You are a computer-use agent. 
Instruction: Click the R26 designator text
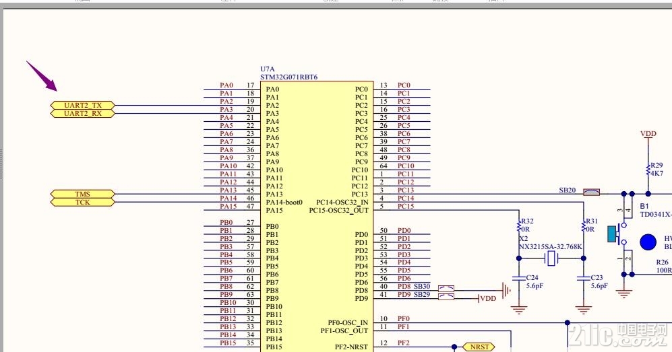tap(662, 262)
